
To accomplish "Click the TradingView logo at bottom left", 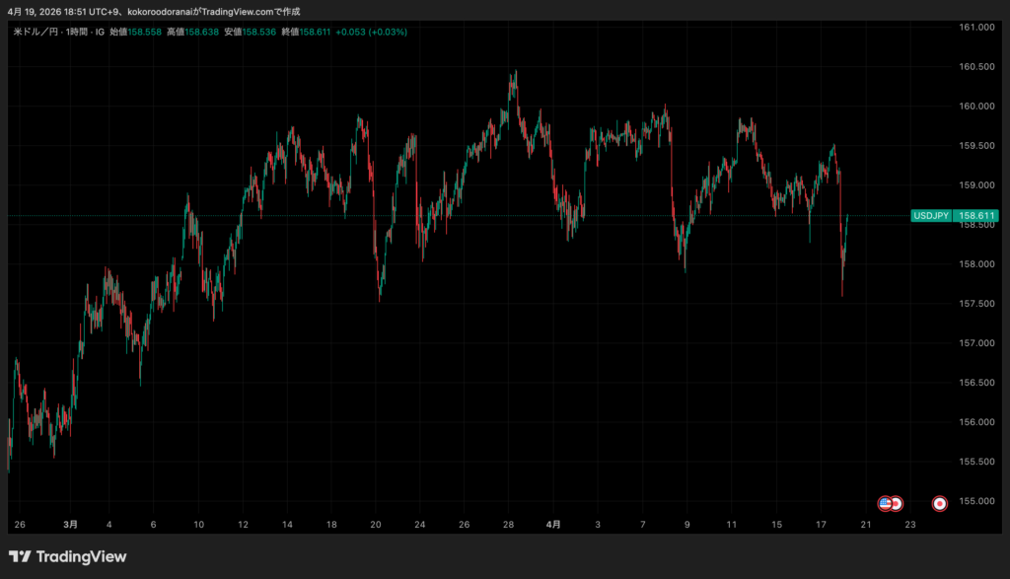I will pos(67,557).
